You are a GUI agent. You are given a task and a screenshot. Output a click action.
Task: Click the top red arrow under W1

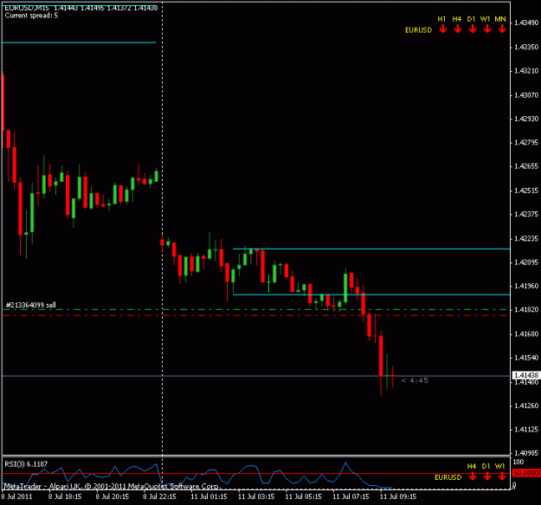coord(487,29)
